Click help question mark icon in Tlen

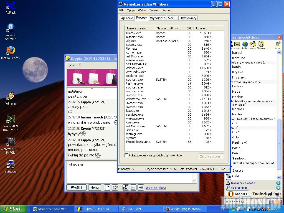point(278,183)
